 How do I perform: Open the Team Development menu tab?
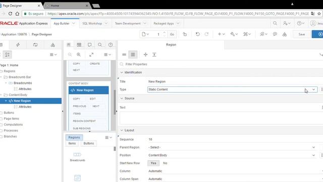pyautogui.click(x=131, y=23)
